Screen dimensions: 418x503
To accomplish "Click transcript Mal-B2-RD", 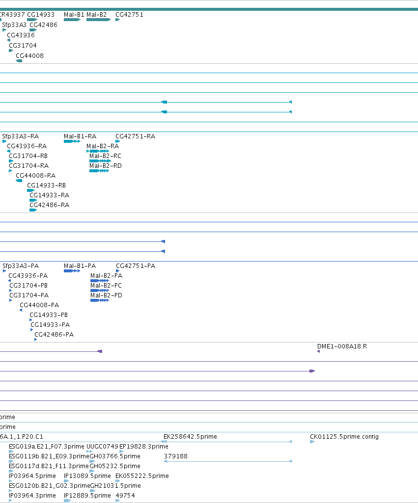I will (x=105, y=166).
